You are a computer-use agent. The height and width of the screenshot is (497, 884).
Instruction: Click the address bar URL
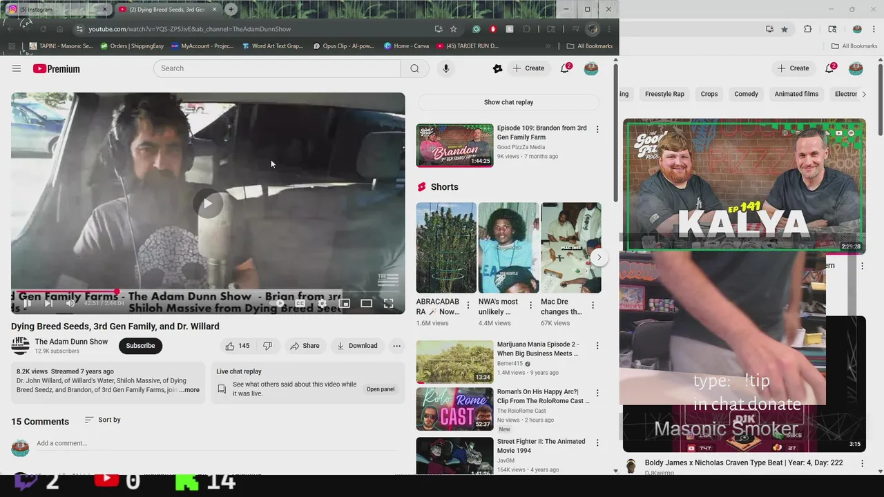(189, 29)
